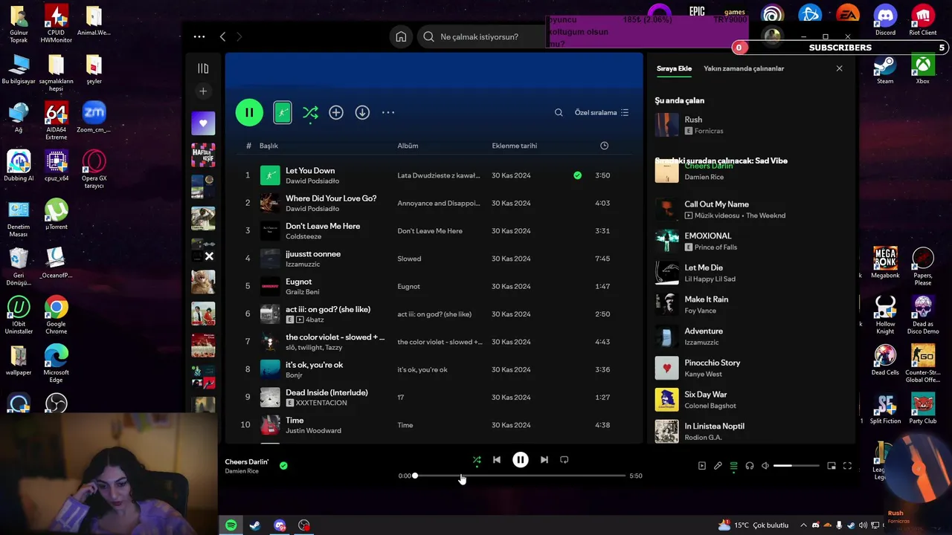Open artist Justin Woodward
Image resolution: width=952 pixels, height=535 pixels.
click(x=313, y=430)
